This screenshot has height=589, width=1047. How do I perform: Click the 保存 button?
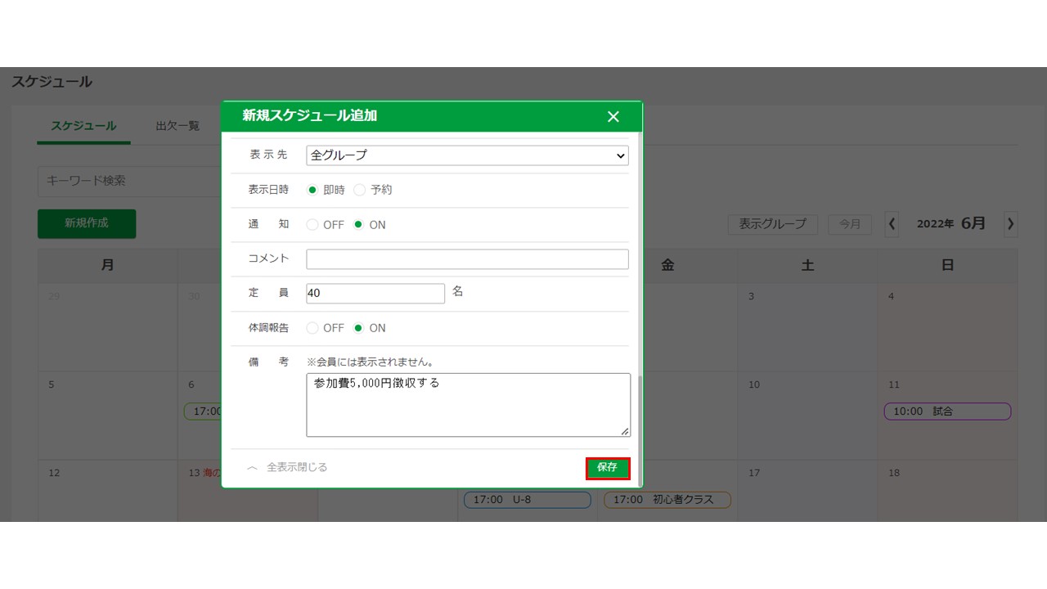[x=608, y=468]
